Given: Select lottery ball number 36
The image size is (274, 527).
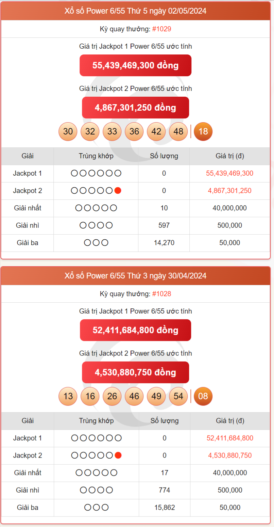Looking at the screenshot, I should [134, 131].
